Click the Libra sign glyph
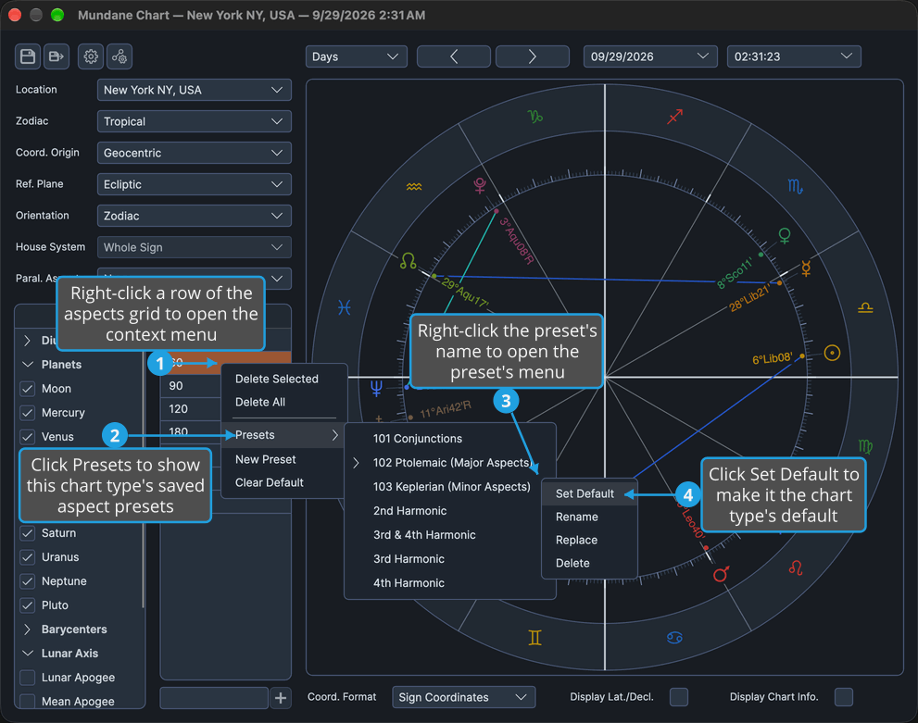This screenshot has height=723, width=918. click(865, 307)
